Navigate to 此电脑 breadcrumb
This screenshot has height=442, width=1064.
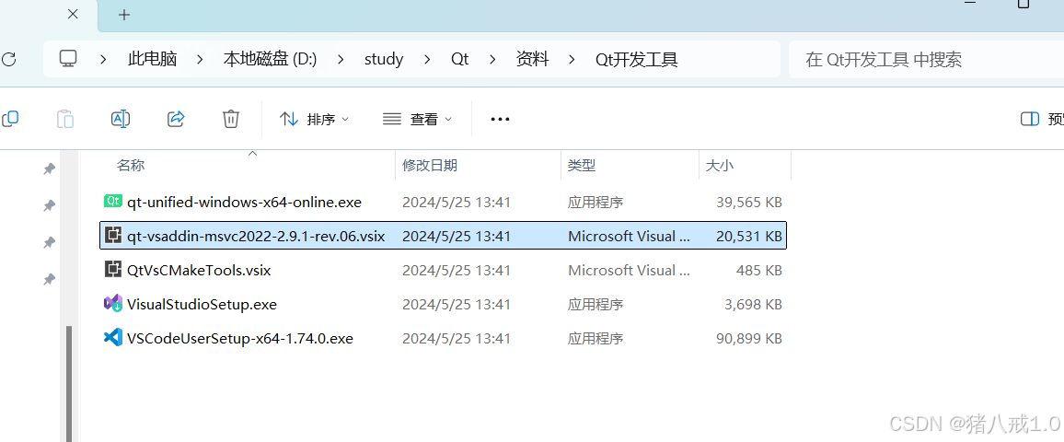153,60
